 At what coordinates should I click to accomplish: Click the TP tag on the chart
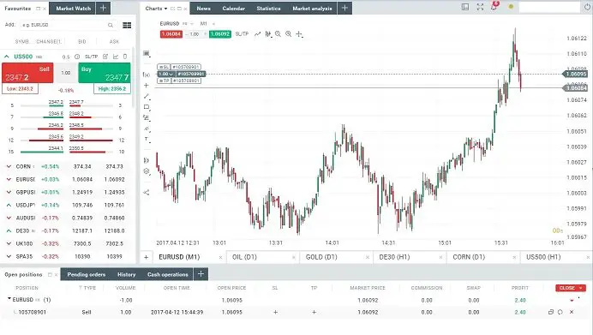pyautogui.click(x=165, y=81)
